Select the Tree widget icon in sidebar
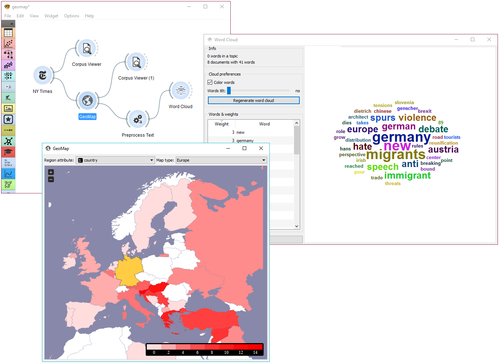This screenshot has width=499, height=363. 8,54
